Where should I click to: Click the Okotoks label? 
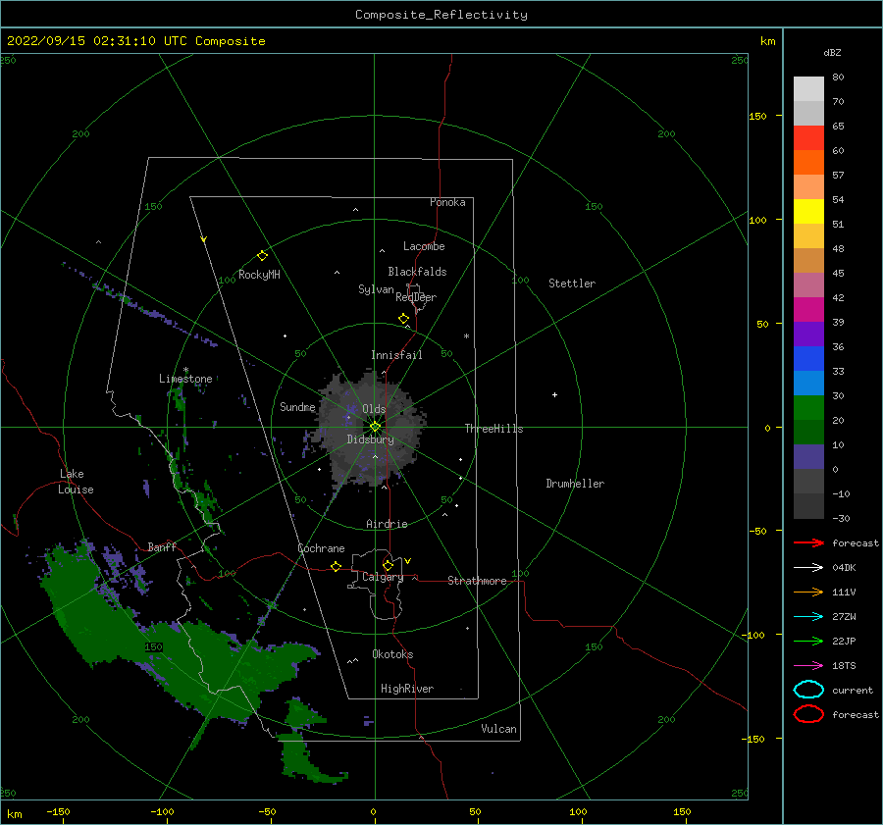[x=392, y=654]
